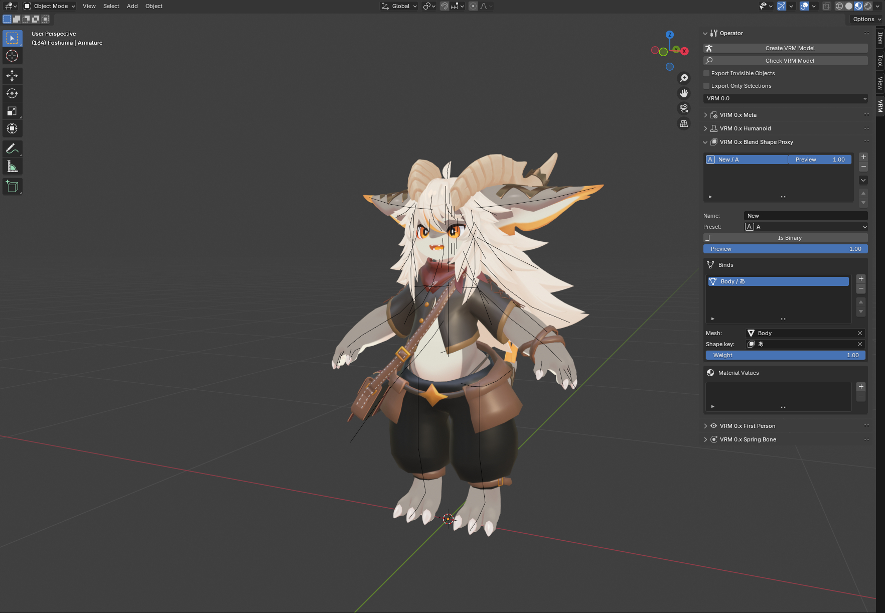Select the Move tool in toolbar
This screenshot has width=885, height=613.
pos(12,76)
